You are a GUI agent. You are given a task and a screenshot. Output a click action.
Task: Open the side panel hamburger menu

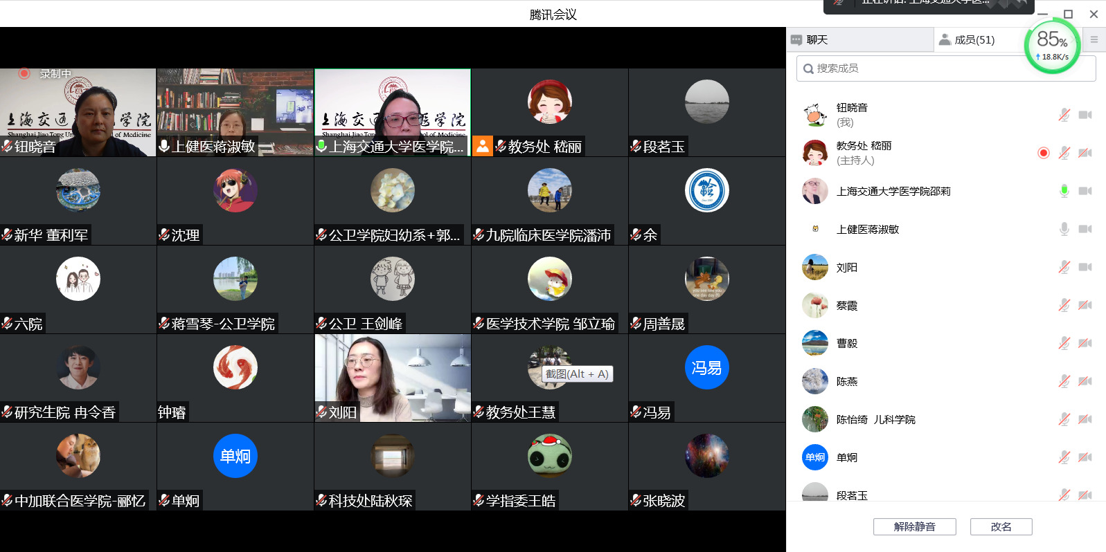[x=1094, y=39]
